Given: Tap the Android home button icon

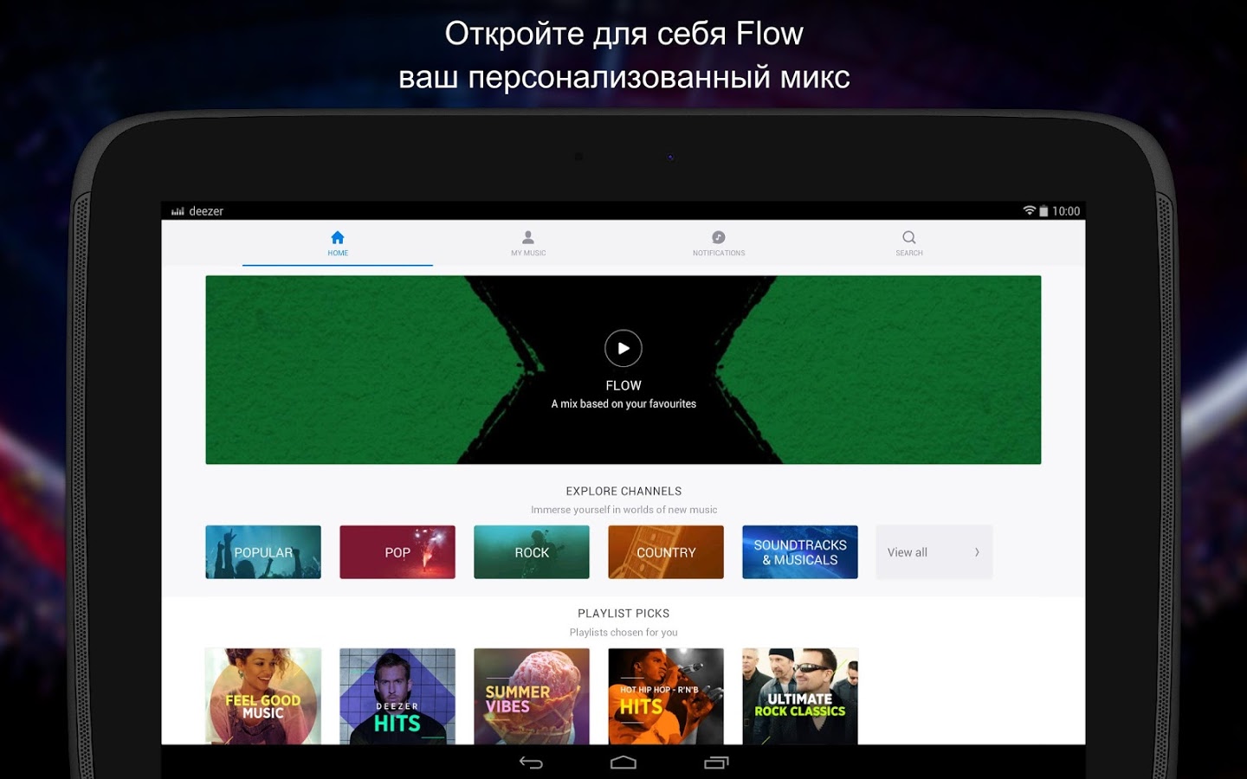Looking at the screenshot, I should pyautogui.click(x=623, y=763).
